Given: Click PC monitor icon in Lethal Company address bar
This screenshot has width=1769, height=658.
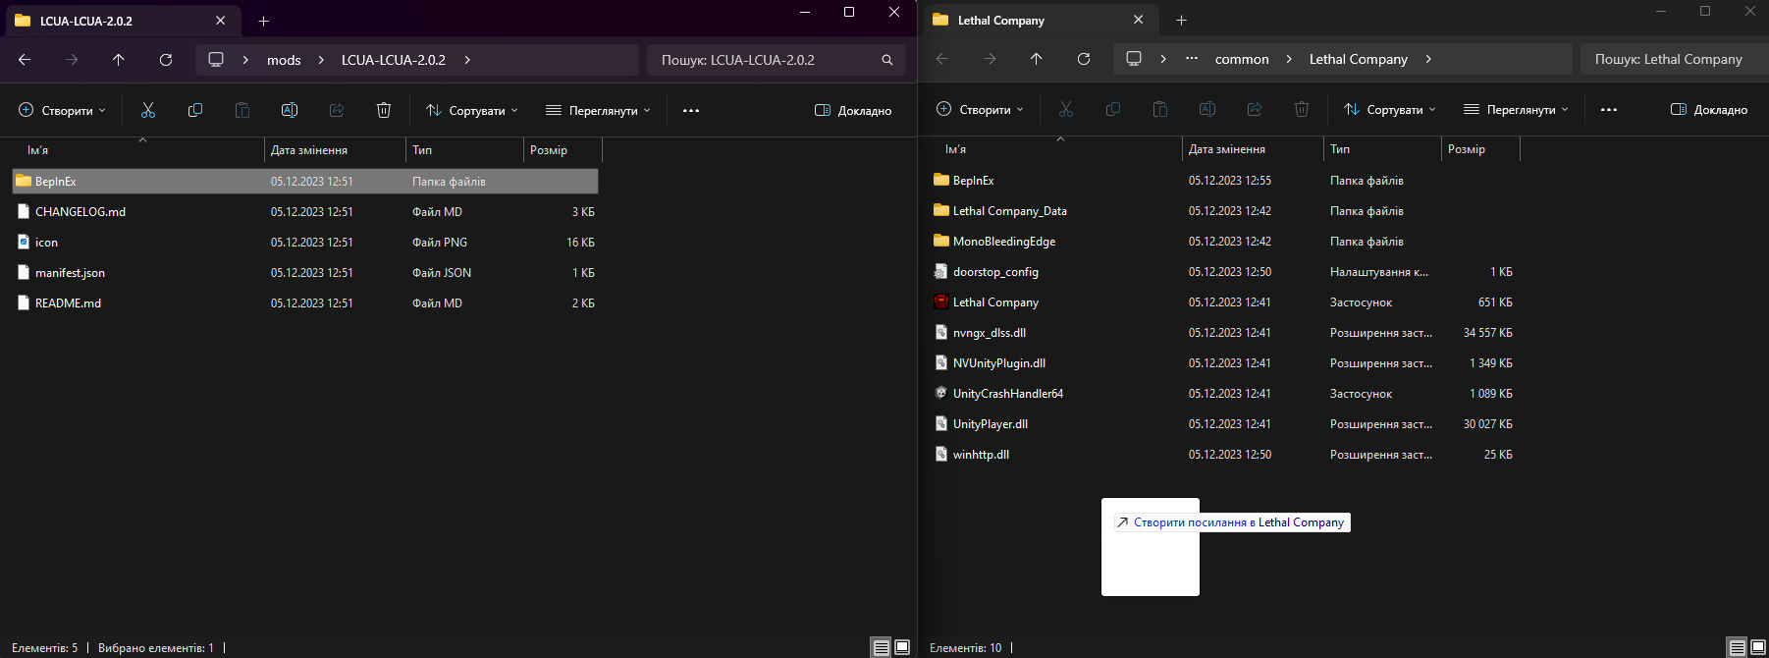Looking at the screenshot, I should click(x=1134, y=59).
